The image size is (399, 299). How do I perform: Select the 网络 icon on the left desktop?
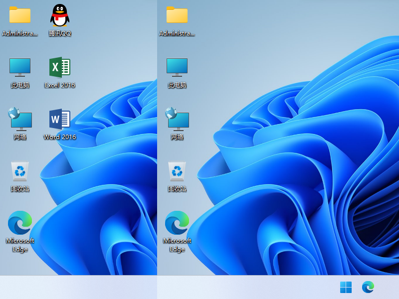tap(20, 119)
